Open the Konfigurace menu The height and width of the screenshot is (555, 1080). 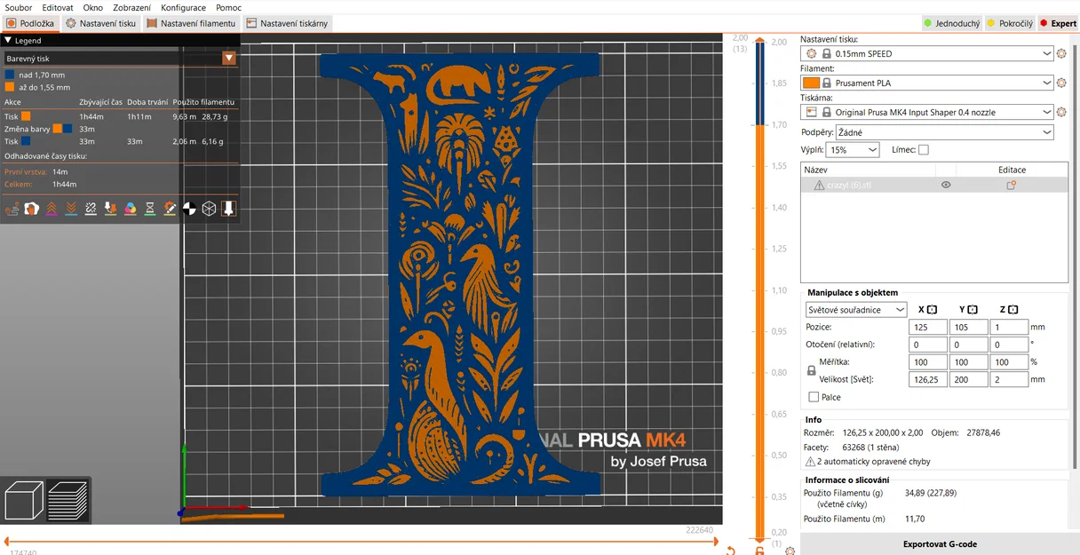pos(183,7)
